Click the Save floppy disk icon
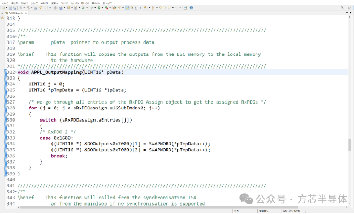Screen dimensions: 354x214 coord(11,7)
